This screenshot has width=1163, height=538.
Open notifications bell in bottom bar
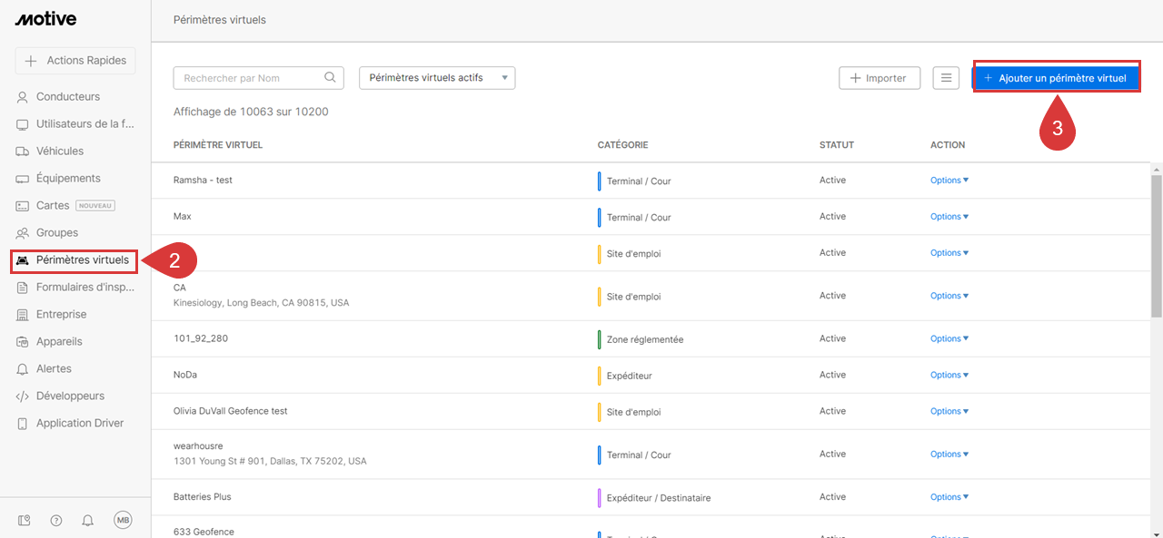coord(88,520)
